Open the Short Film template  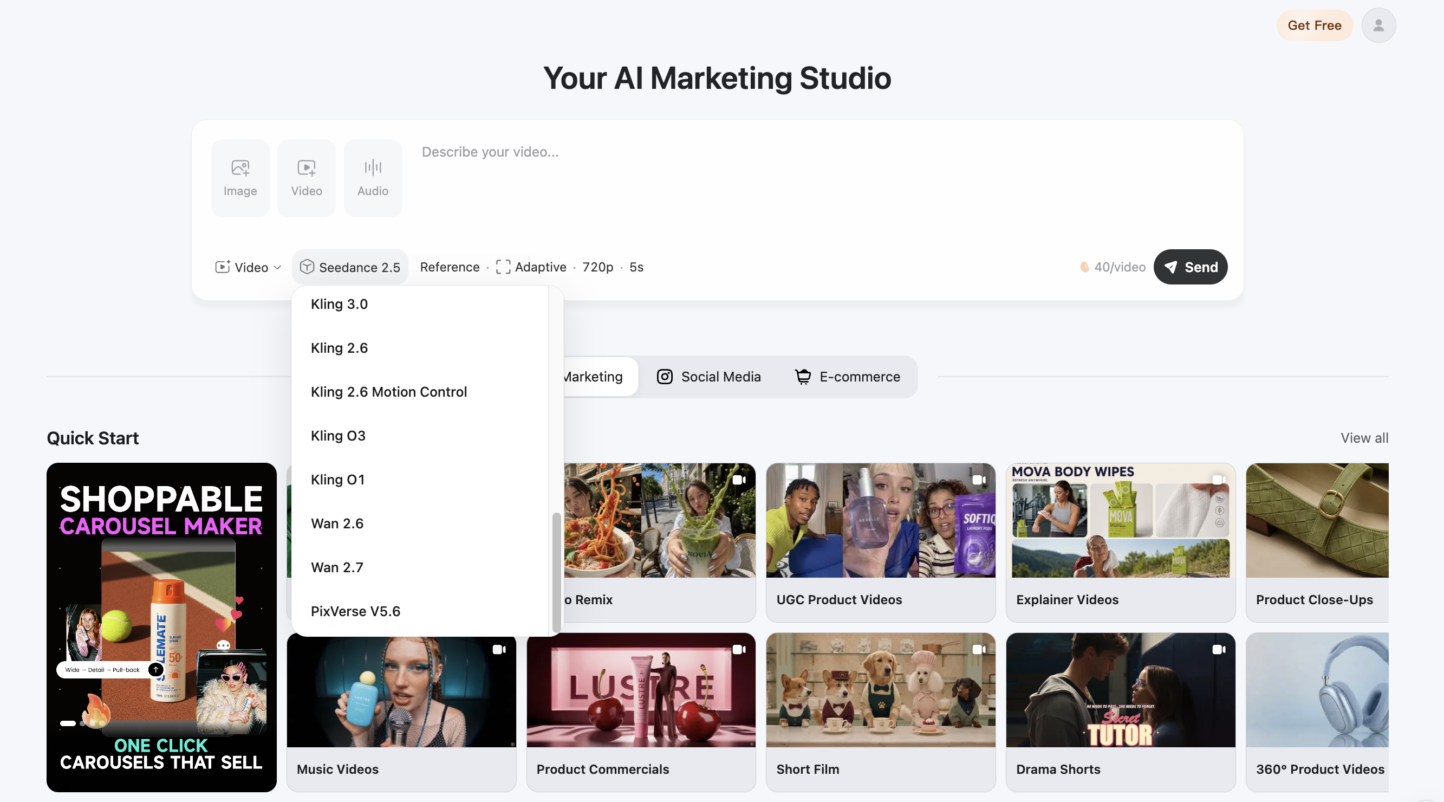click(881, 712)
